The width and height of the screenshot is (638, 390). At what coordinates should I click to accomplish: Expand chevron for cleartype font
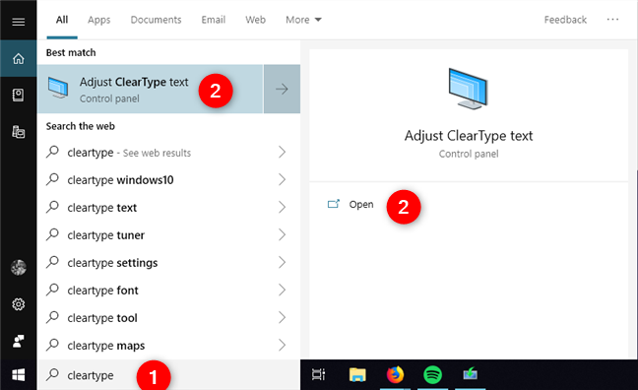tap(282, 290)
